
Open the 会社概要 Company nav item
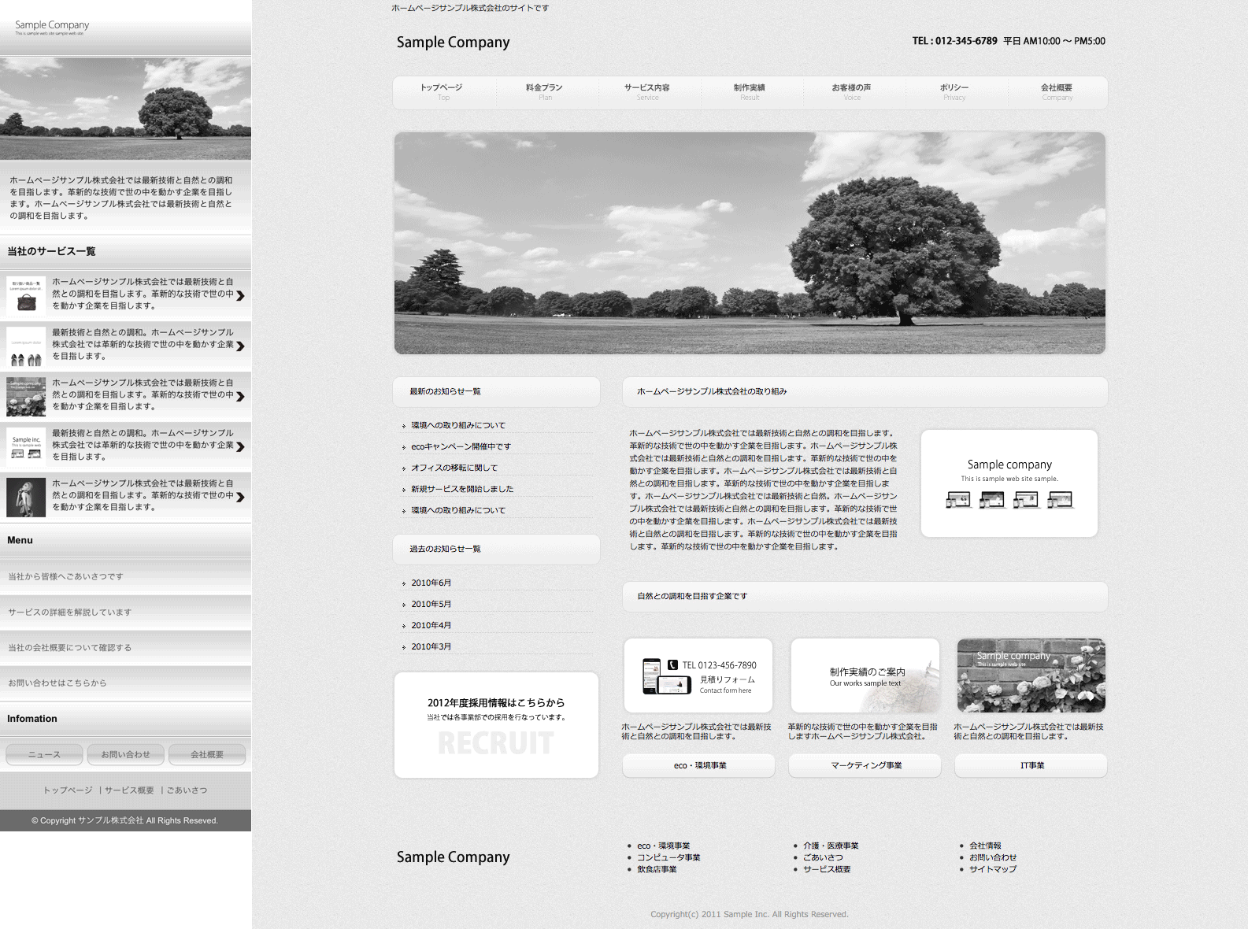(1056, 92)
